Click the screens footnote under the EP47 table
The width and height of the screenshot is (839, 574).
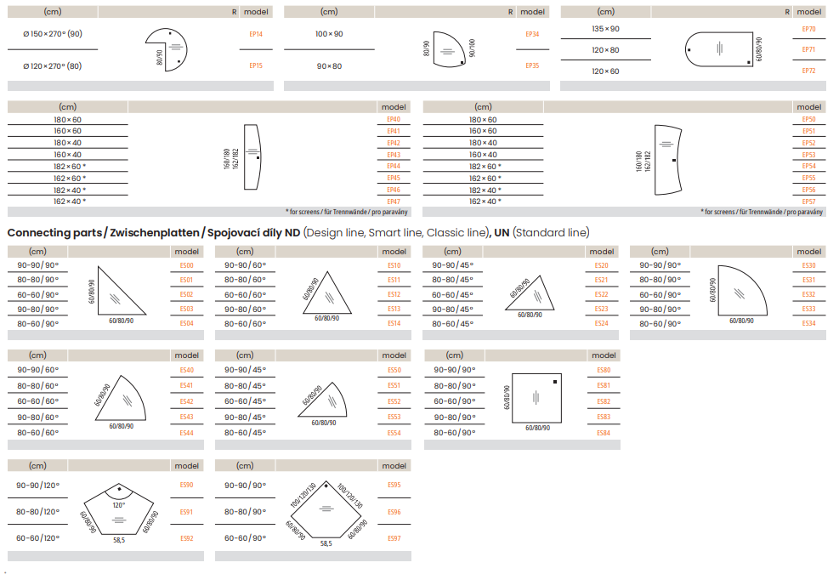pyautogui.click(x=347, y=212)
